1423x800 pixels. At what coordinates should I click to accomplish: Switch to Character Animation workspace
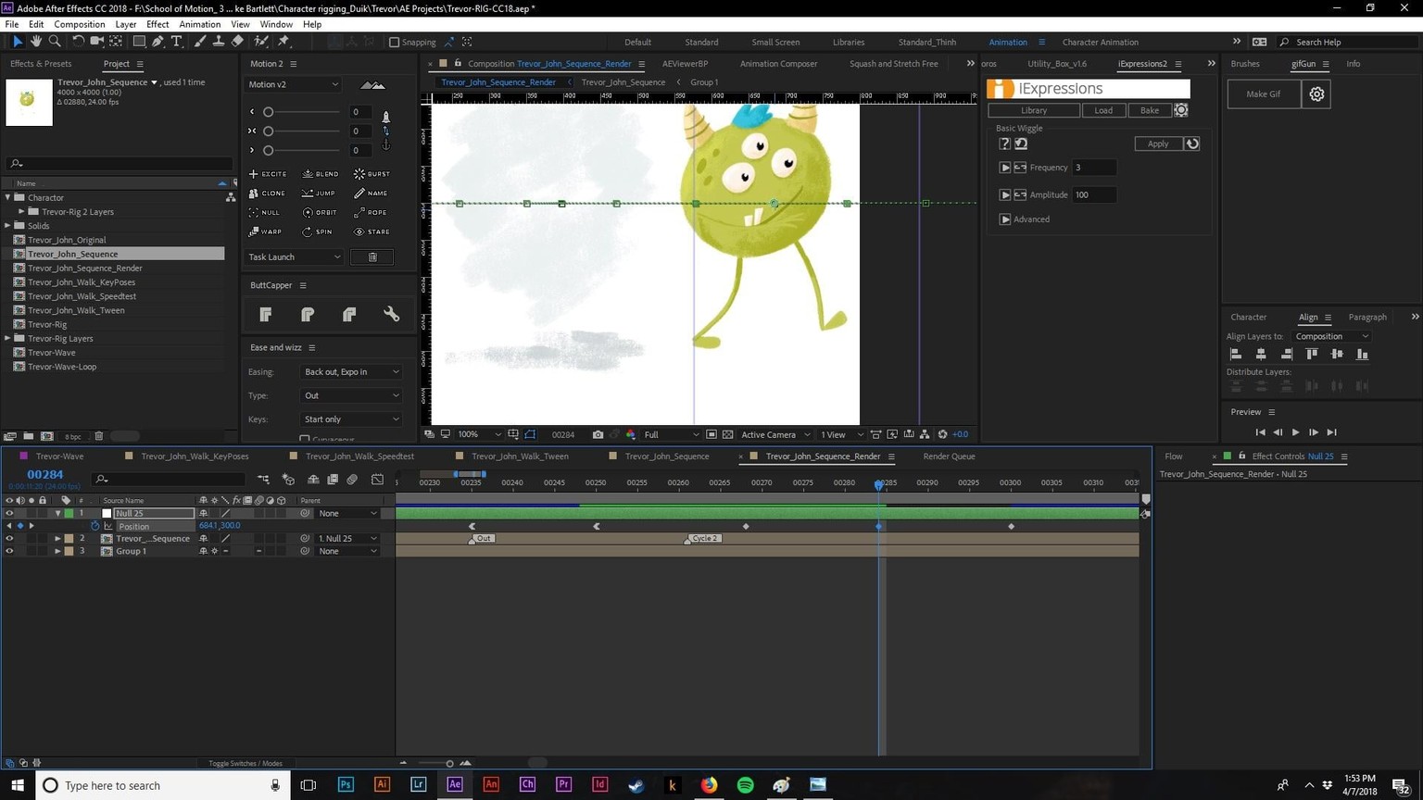pyautogui.click(x=1100, y=42)
